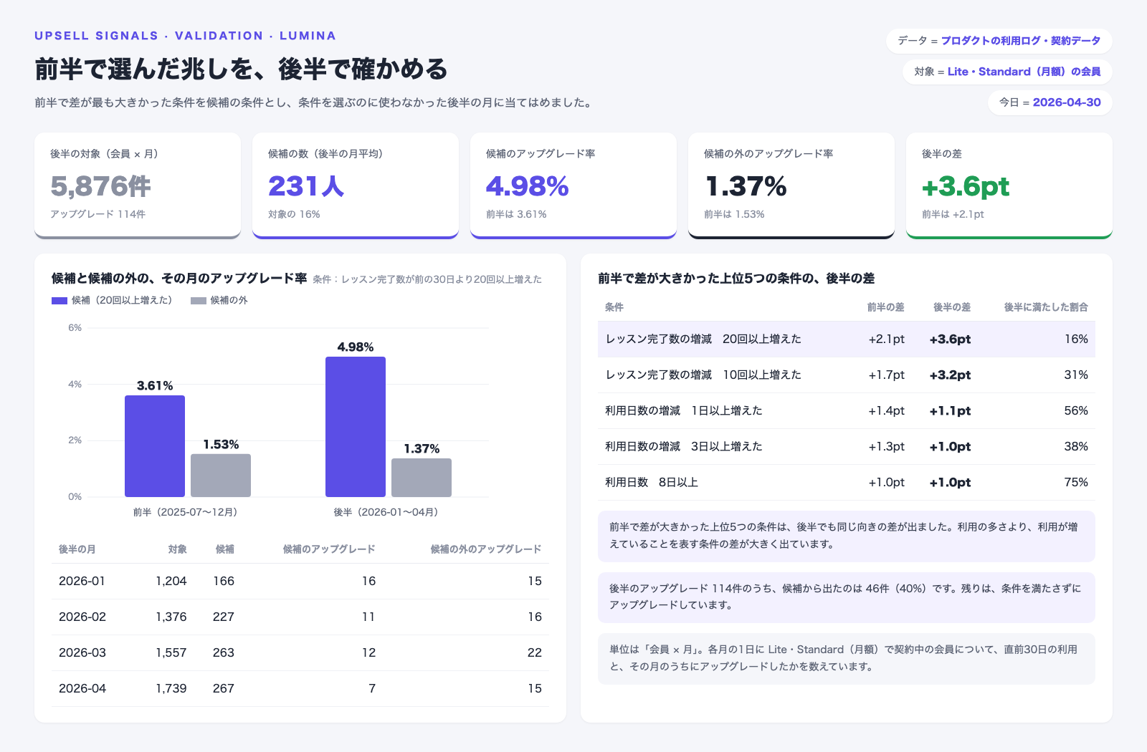Click the purple 候補 legend swatch
Image resolution: width=1147 pixels, height=752 pixels.
pos(60,301)
